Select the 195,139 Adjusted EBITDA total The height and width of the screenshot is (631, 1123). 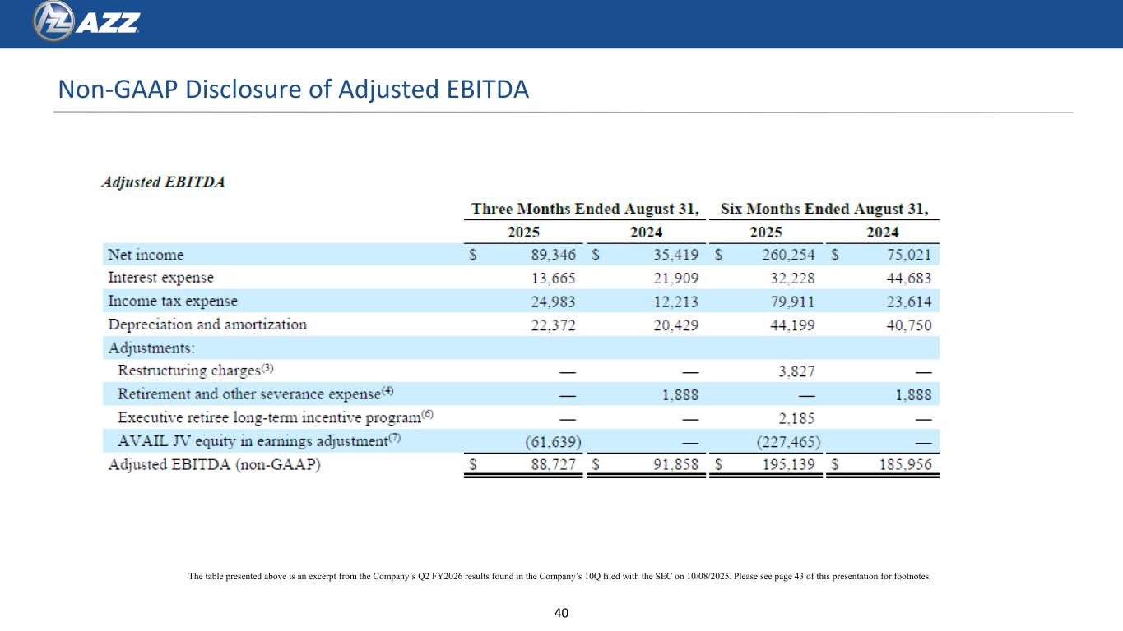point(792,465)
